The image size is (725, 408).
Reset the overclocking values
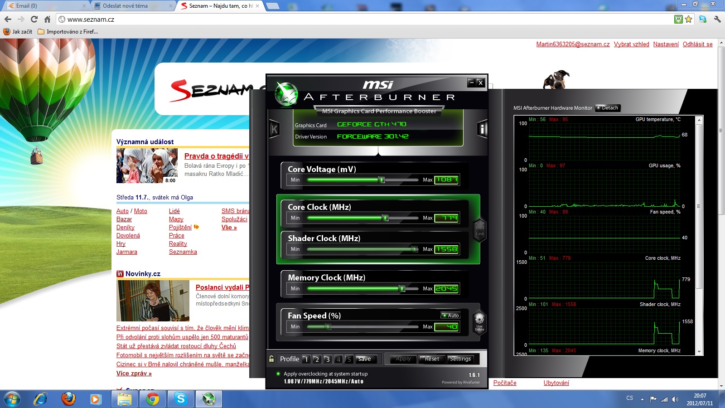click(432, 359)
